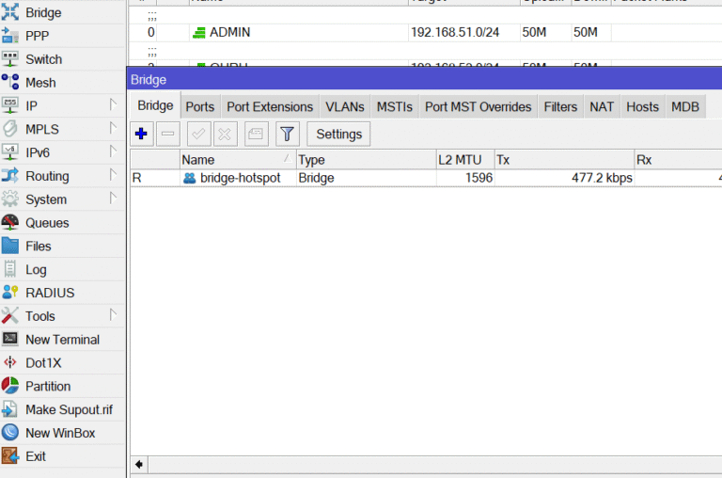722x478 pixels.
Task: Expand the IP submenu arrow
Action: point(113,104)
